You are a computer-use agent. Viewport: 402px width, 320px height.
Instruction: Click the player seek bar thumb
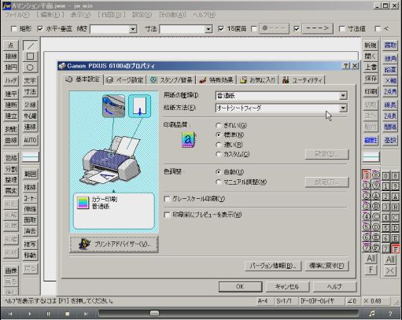(x=154, y=313)
